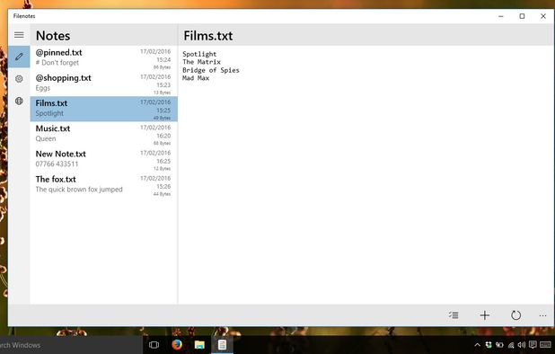The height and width of the screenshot is (354, 555).
Task: Refresh notes with circular arrow icon
Action: click(x=515, y=315)
